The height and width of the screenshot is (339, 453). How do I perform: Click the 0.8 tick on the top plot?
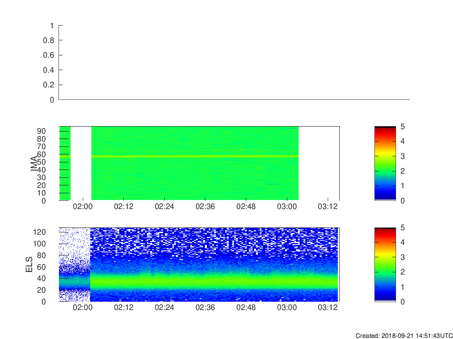click(49, 40)
